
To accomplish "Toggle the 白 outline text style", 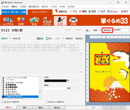I will [3, 46].
